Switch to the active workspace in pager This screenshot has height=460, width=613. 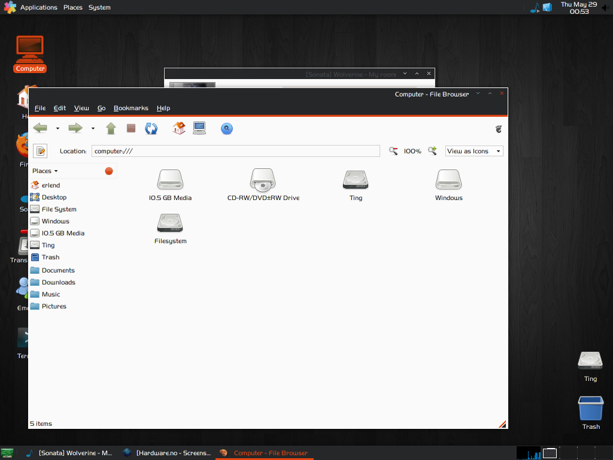pos(550,453)
